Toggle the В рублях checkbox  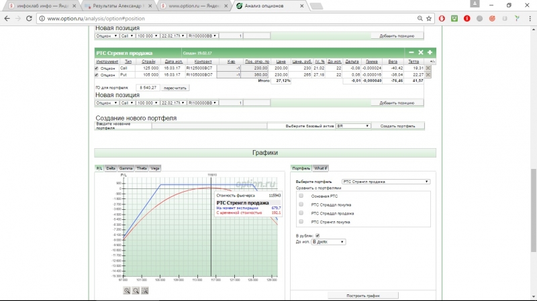(318, 236)
